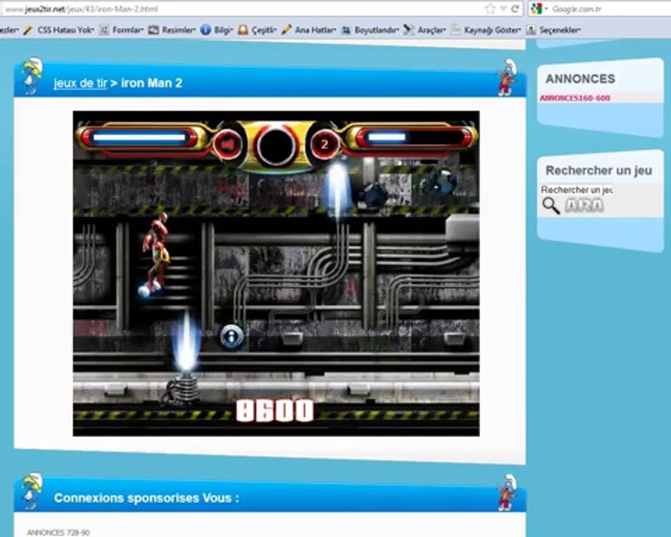
Task: Click the Smurf figure at right of sponsorises bar
Action: tap(507, 492)
